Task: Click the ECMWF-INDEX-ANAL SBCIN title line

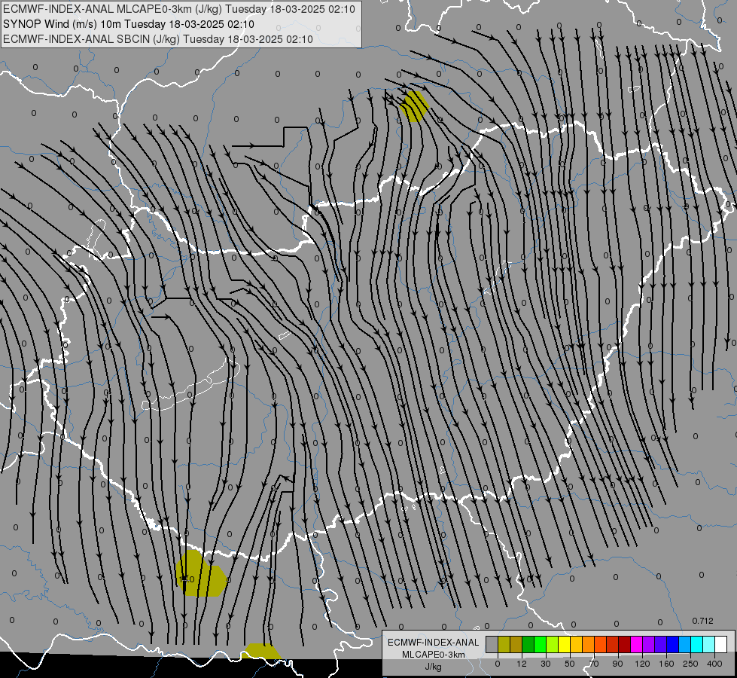Action: (x=158, y=39)
